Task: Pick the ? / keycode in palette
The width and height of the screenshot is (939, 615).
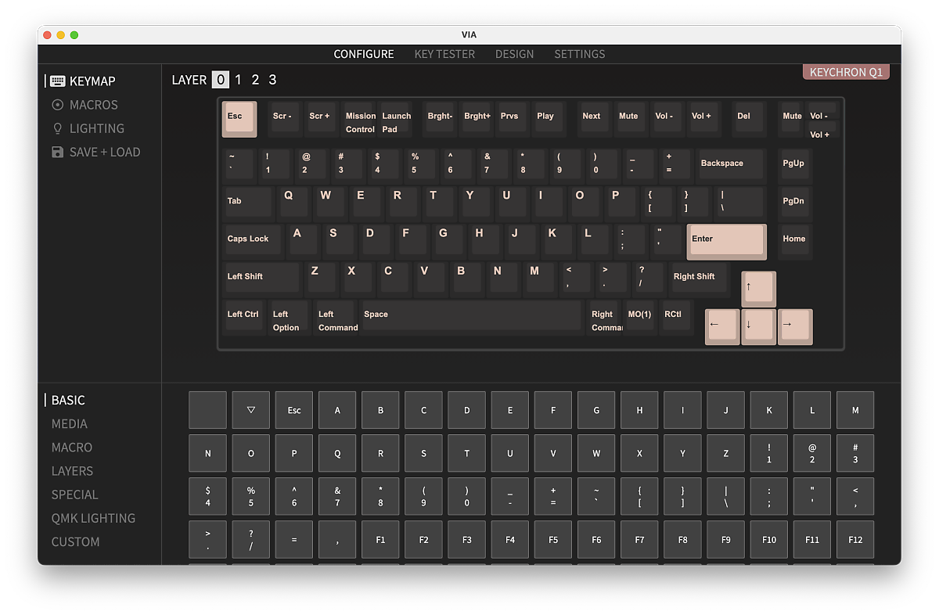Action: click(251, 540)
